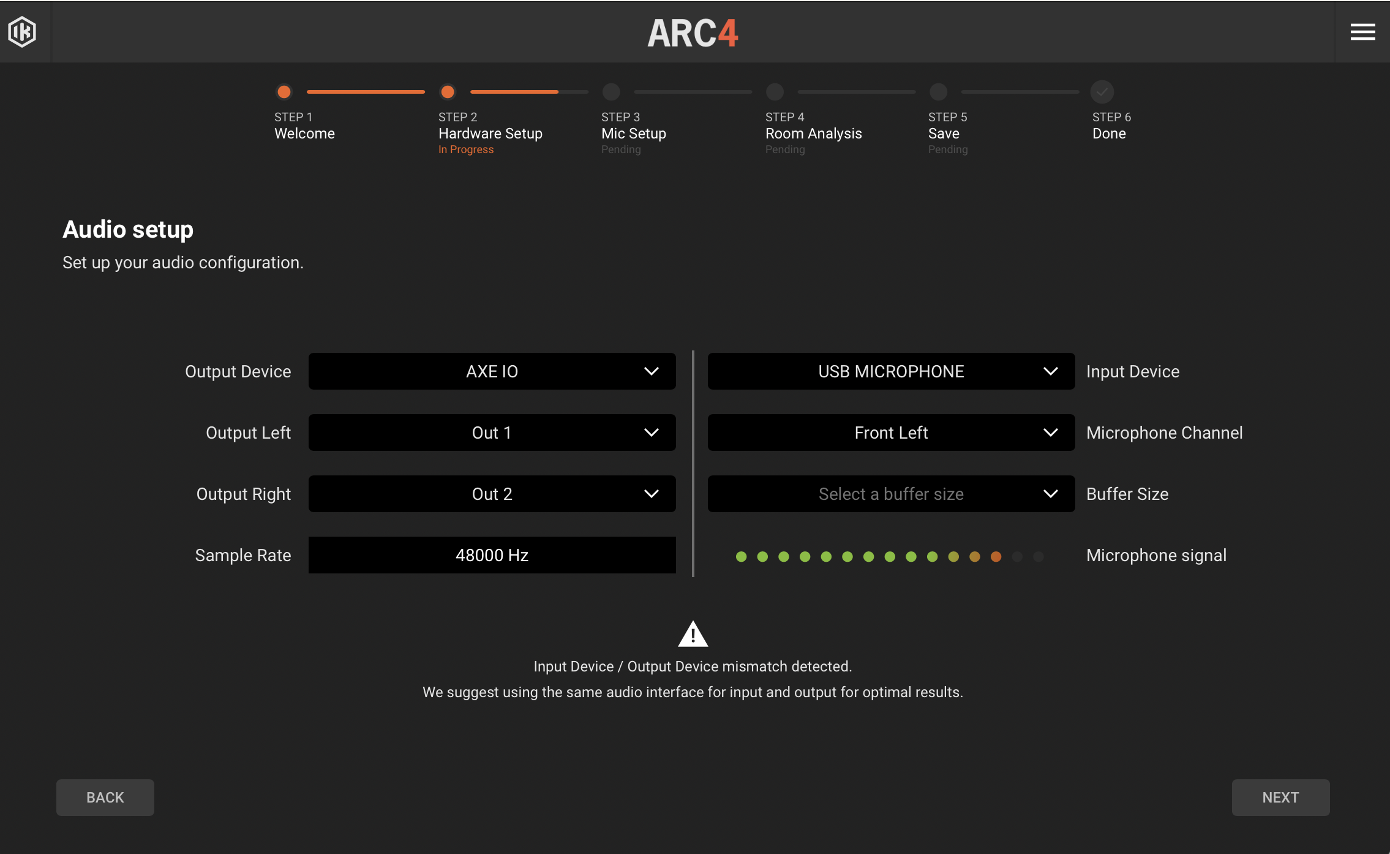Viewport: 1390px width, 854px height.
Task: Click the NEXT button
Action: pyautogui.click(x=1280, y=797)
